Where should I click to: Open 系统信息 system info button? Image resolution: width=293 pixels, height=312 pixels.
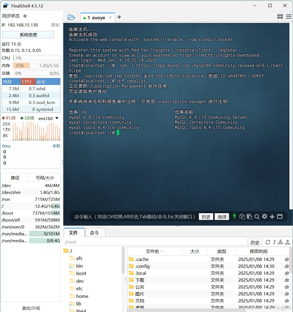(x=28, y=35)
